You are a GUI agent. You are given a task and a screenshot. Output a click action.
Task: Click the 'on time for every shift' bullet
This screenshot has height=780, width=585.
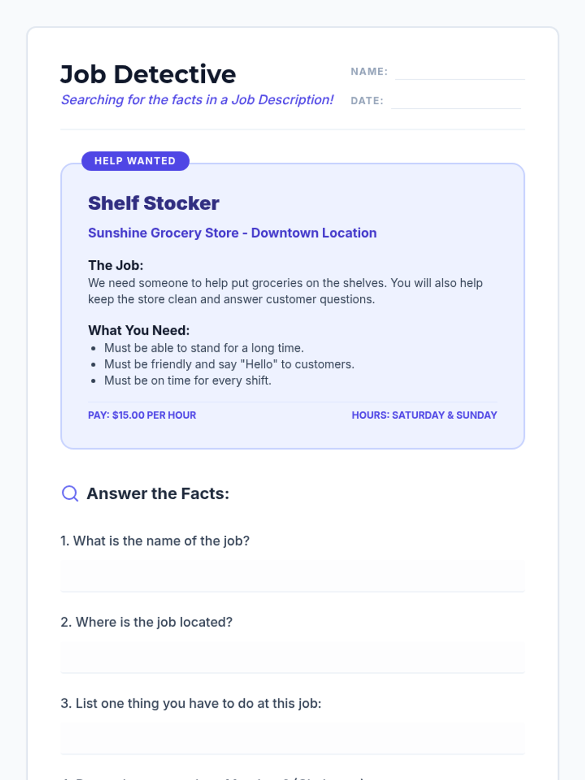[188, 381]
